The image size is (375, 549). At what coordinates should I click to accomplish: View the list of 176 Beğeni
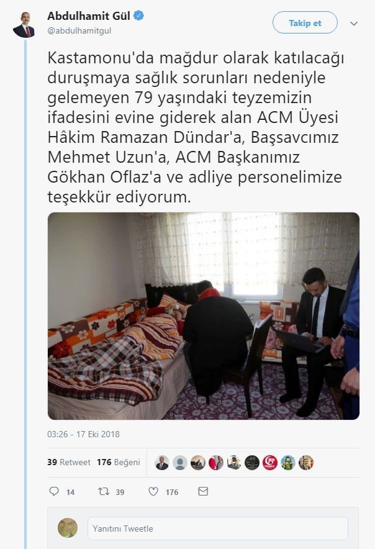[x=119, y=462]
